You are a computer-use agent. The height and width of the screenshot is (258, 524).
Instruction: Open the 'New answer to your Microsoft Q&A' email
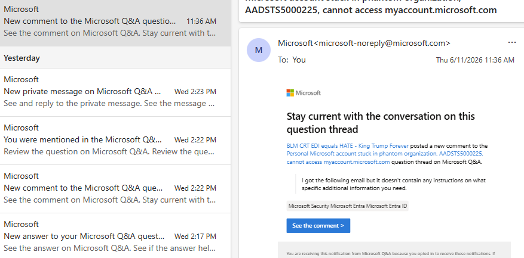click(x=115, y=236)
